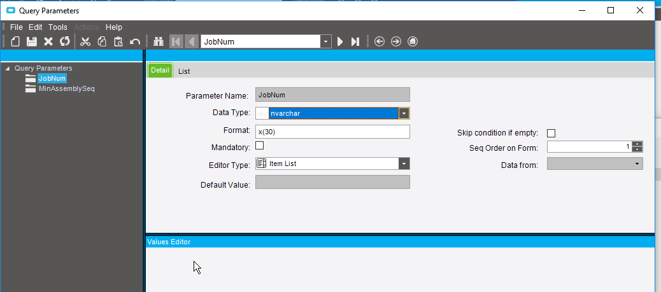Image resolution: width=661 pixels, height=292 pixels.
Task: Go to next record arrow icon
Action: point(340,41)
